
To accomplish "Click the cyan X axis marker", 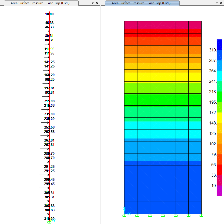I will click(x=129, y=214).
